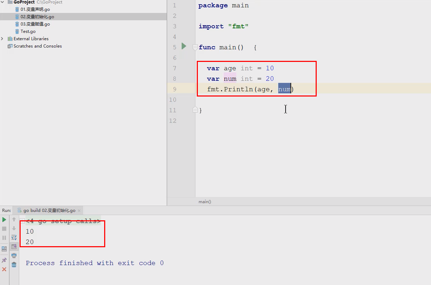Pin the Run tab with pin icon
The image size is (431, 285).
[4, 260]
